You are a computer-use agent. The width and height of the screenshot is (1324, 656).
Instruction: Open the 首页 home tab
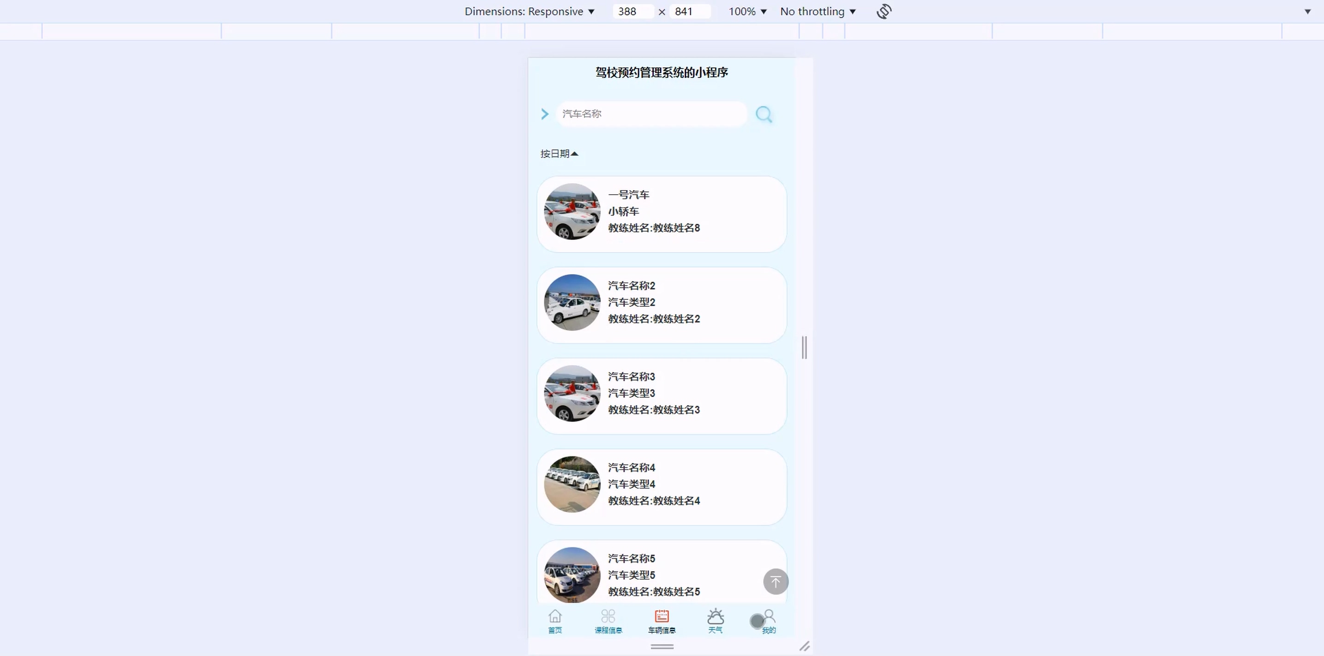tap(554, 621)
